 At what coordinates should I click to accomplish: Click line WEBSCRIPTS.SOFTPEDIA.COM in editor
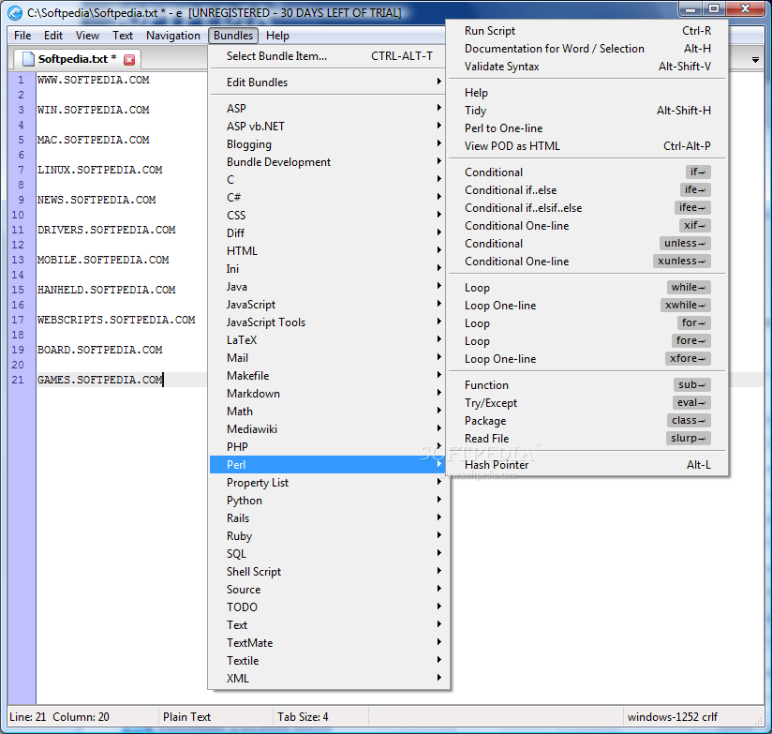click(x=116, y=320)
